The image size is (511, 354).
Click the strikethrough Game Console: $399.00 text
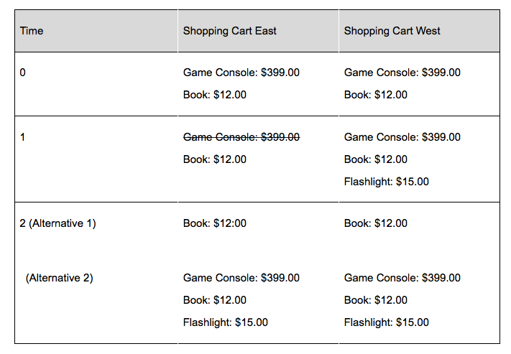click(241, 137)
